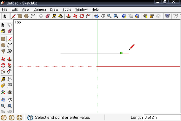
Task: Choose Circle in left palette
Action: pyautogui.click(x=3, y=45)
